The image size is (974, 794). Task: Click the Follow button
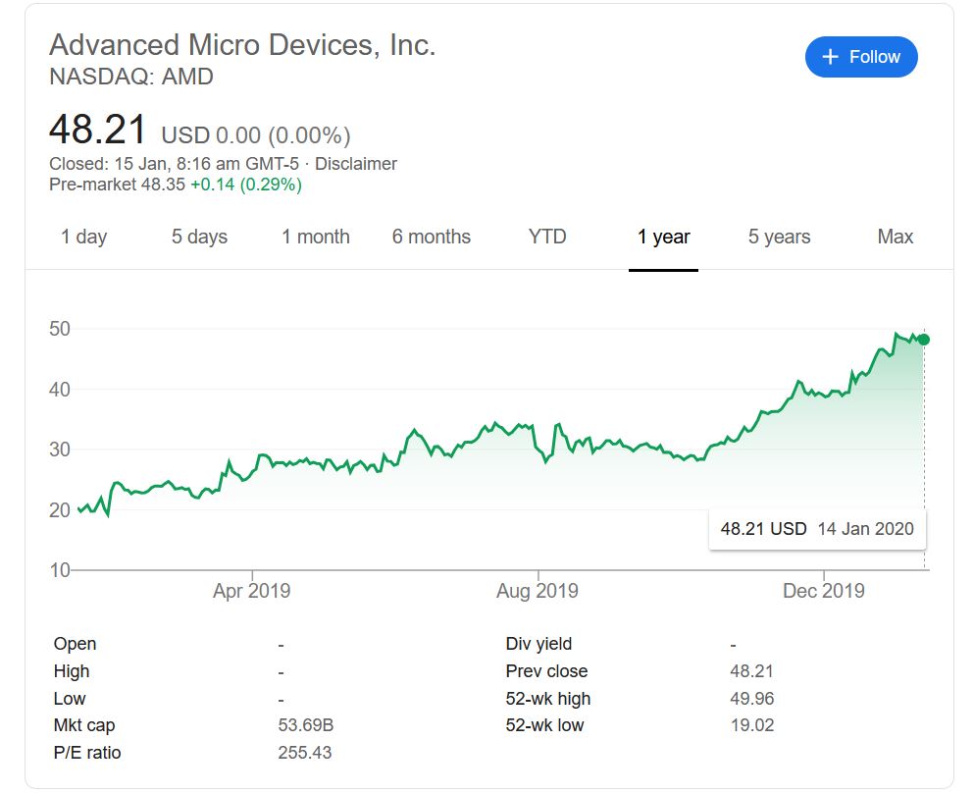[860, 57]
